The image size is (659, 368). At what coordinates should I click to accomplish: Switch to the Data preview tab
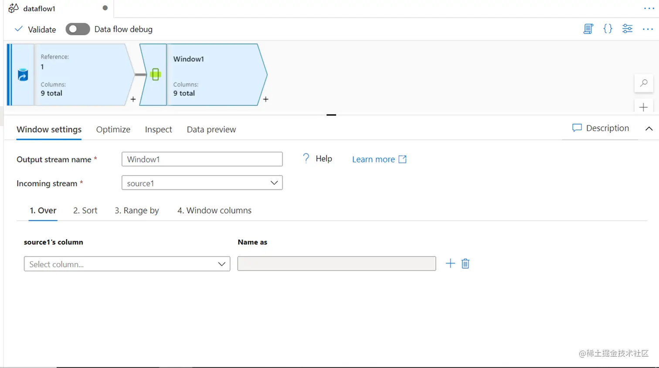tap(211, 129)
